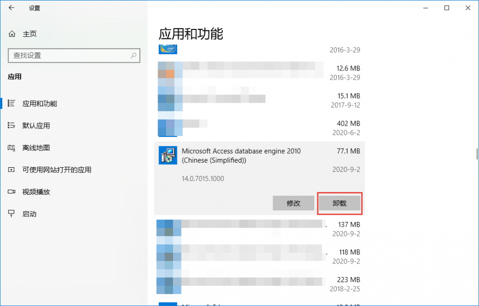Click the 设置 window title

[35, 8]
